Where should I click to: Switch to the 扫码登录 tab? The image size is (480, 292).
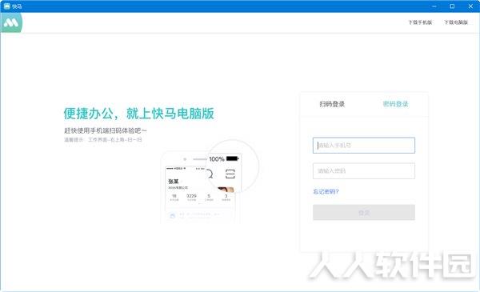(x=332, y=104)
